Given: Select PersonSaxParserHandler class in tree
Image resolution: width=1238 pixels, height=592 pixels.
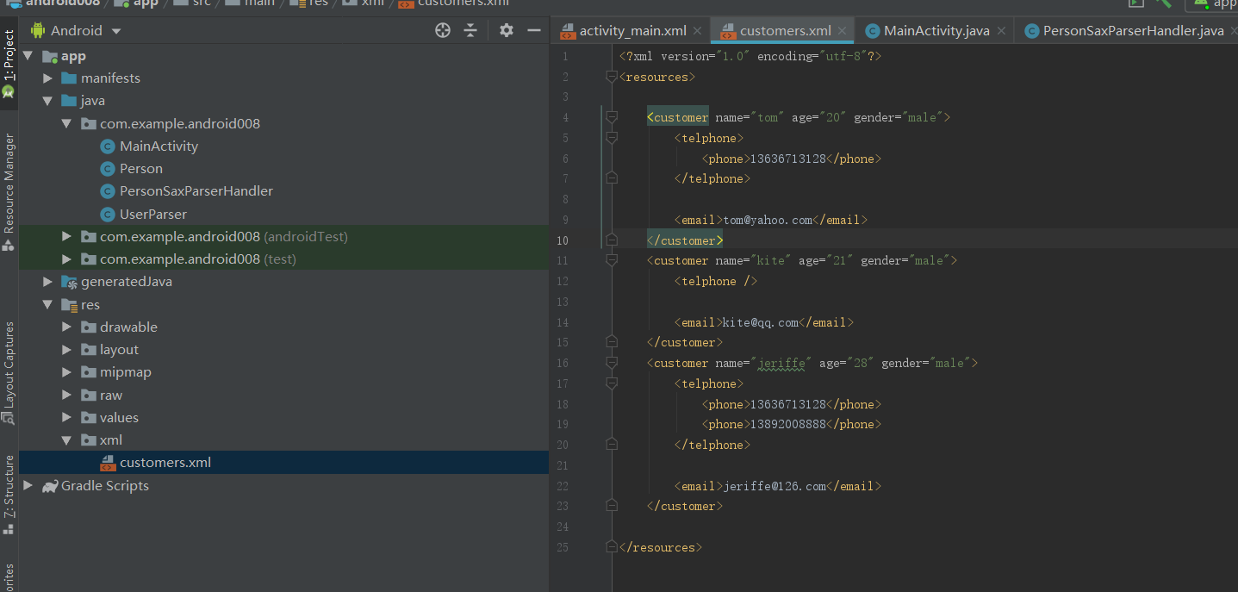Looking at the screenshot, I should 196,191.
